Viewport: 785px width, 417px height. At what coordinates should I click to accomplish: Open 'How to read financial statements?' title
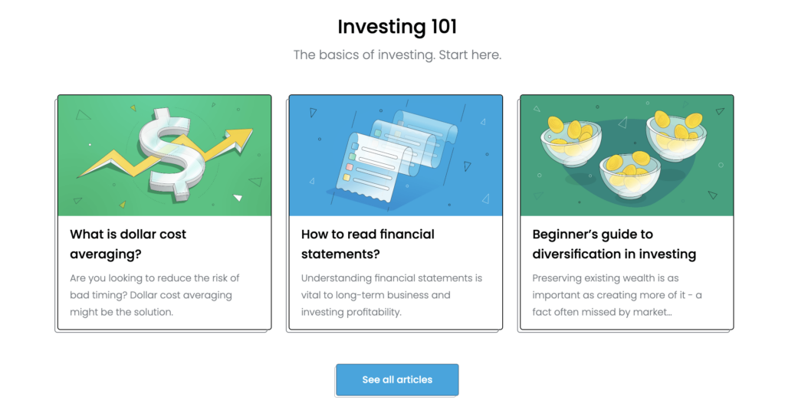[368, 244]
